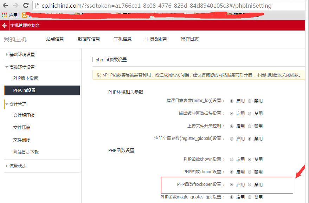The image size is (309, 203).
Task: Click the page icon in address bar
Action: tap(37, 6)
